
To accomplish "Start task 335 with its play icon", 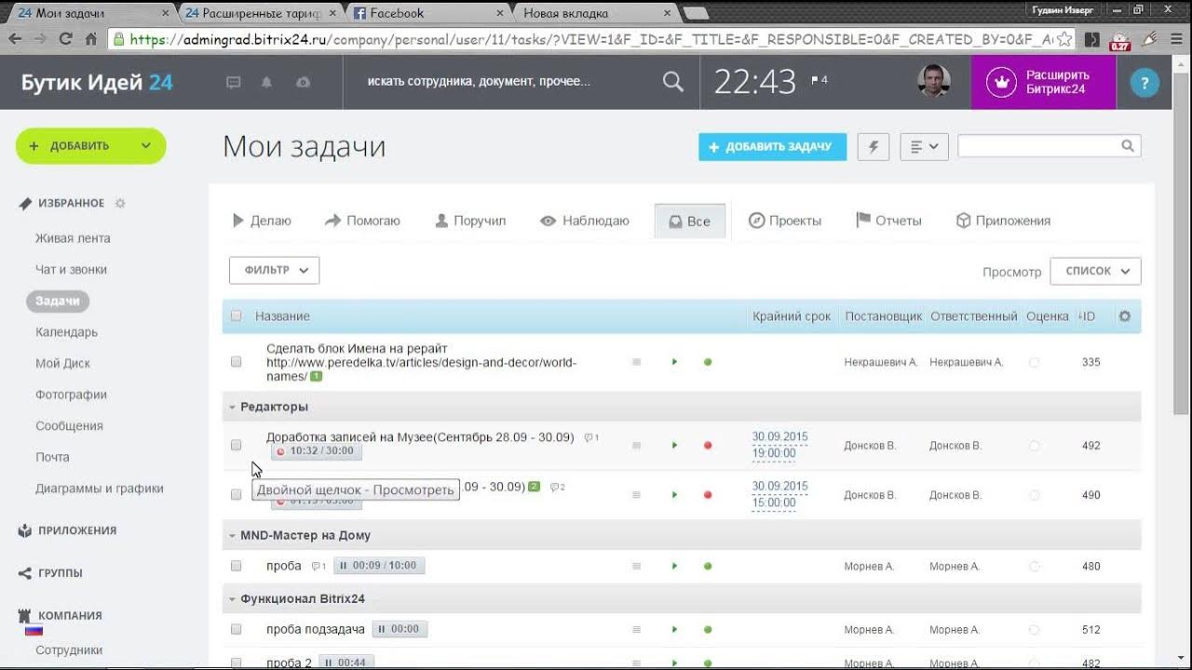I will (674, 362).
